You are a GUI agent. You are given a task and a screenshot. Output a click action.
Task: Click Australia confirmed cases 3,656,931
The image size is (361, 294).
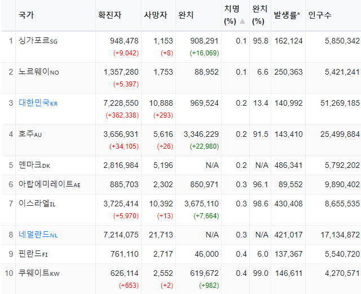click(121, 135)
